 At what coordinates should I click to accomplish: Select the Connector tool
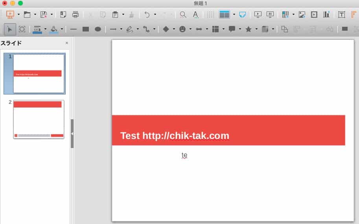[146, 29]
